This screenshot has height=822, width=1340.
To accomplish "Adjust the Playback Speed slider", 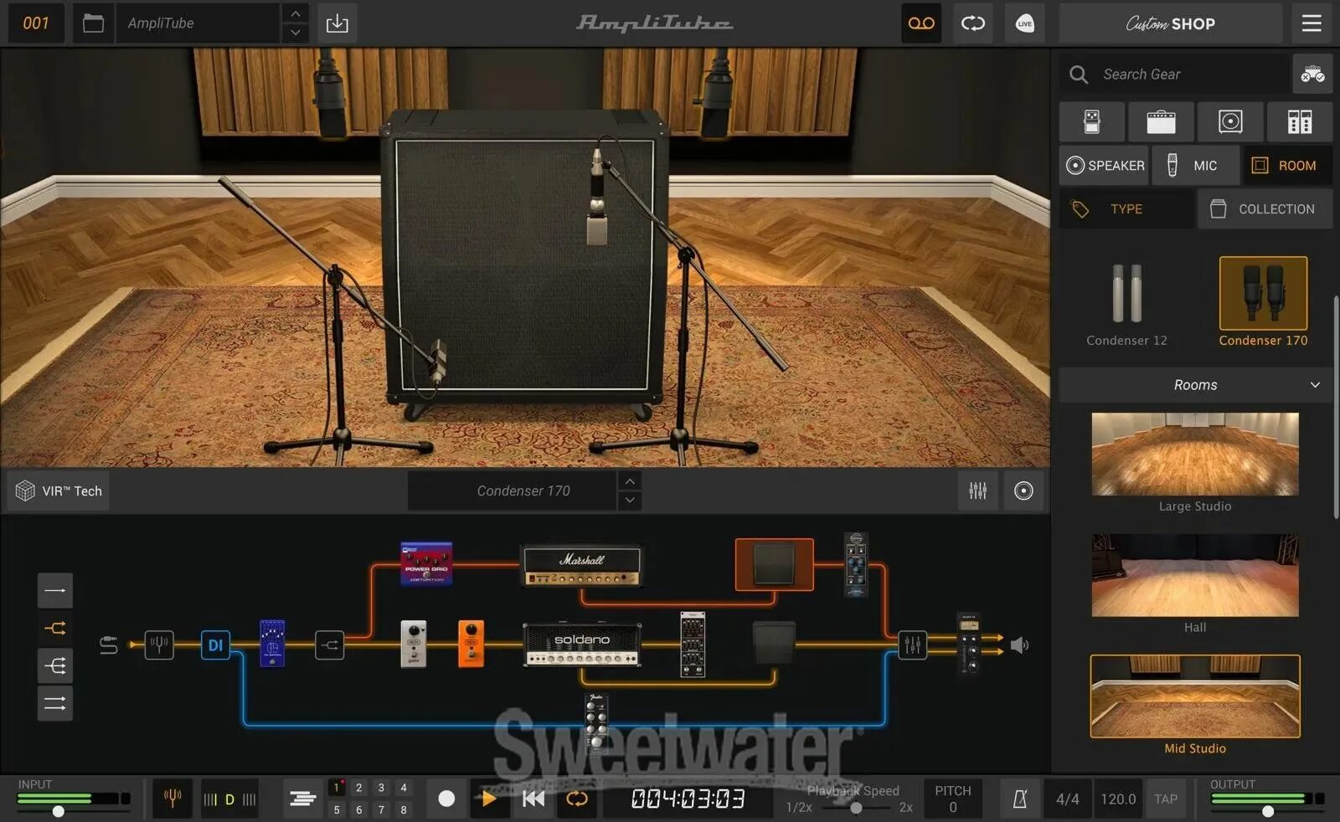I will pyautogui.click(x=856, y=808).
